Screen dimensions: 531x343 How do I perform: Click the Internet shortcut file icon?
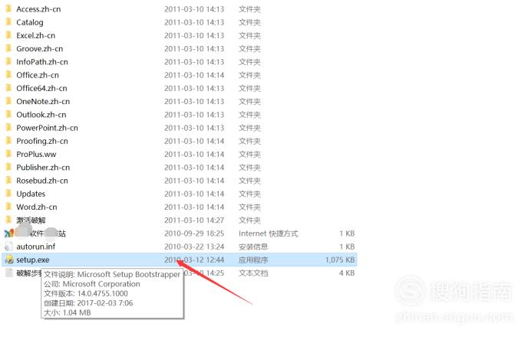pos(8,233)
